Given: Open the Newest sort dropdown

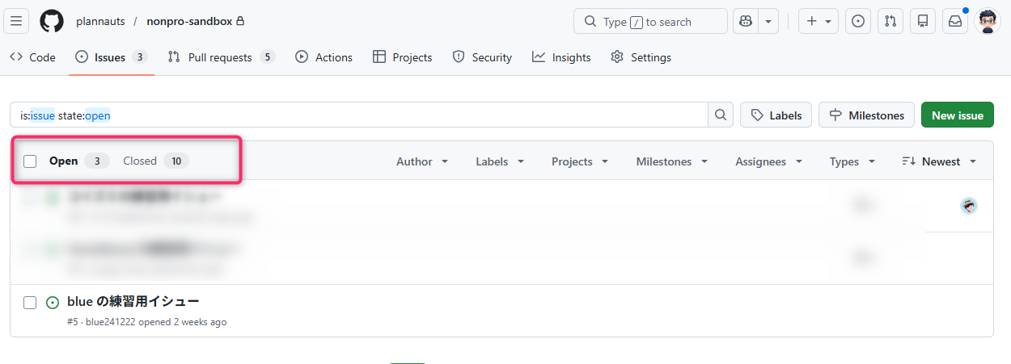Looking at the screenshot, I should coord(939,161).
